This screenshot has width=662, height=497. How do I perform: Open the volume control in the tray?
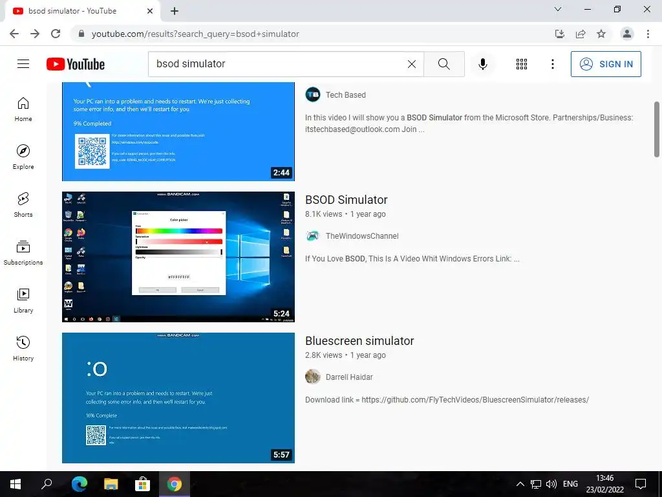(551, 484)
